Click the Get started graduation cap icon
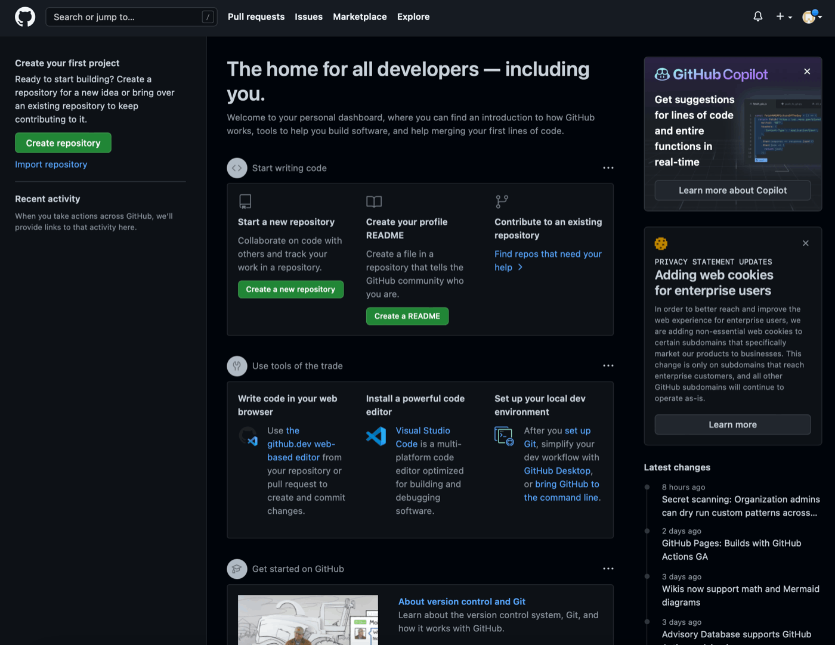 [x=237, y=569]
